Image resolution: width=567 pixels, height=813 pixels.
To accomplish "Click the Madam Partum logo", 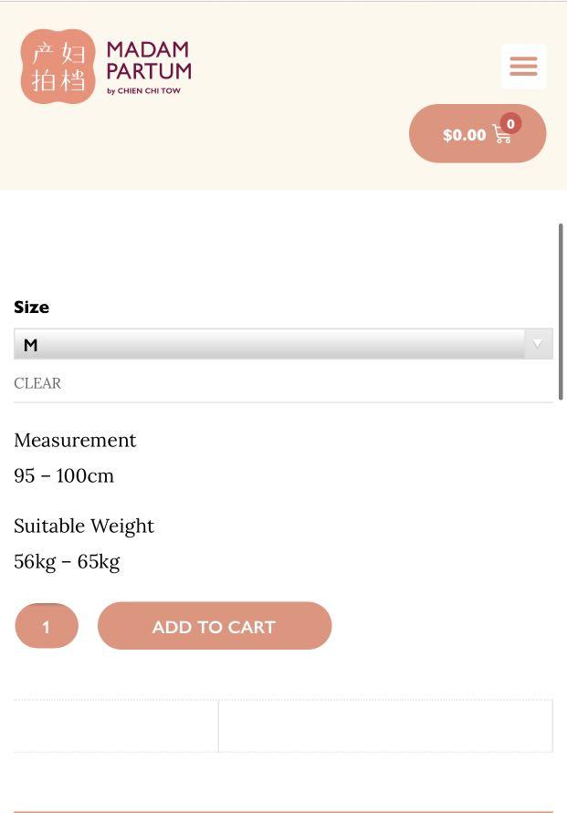I will pos(105,66).
